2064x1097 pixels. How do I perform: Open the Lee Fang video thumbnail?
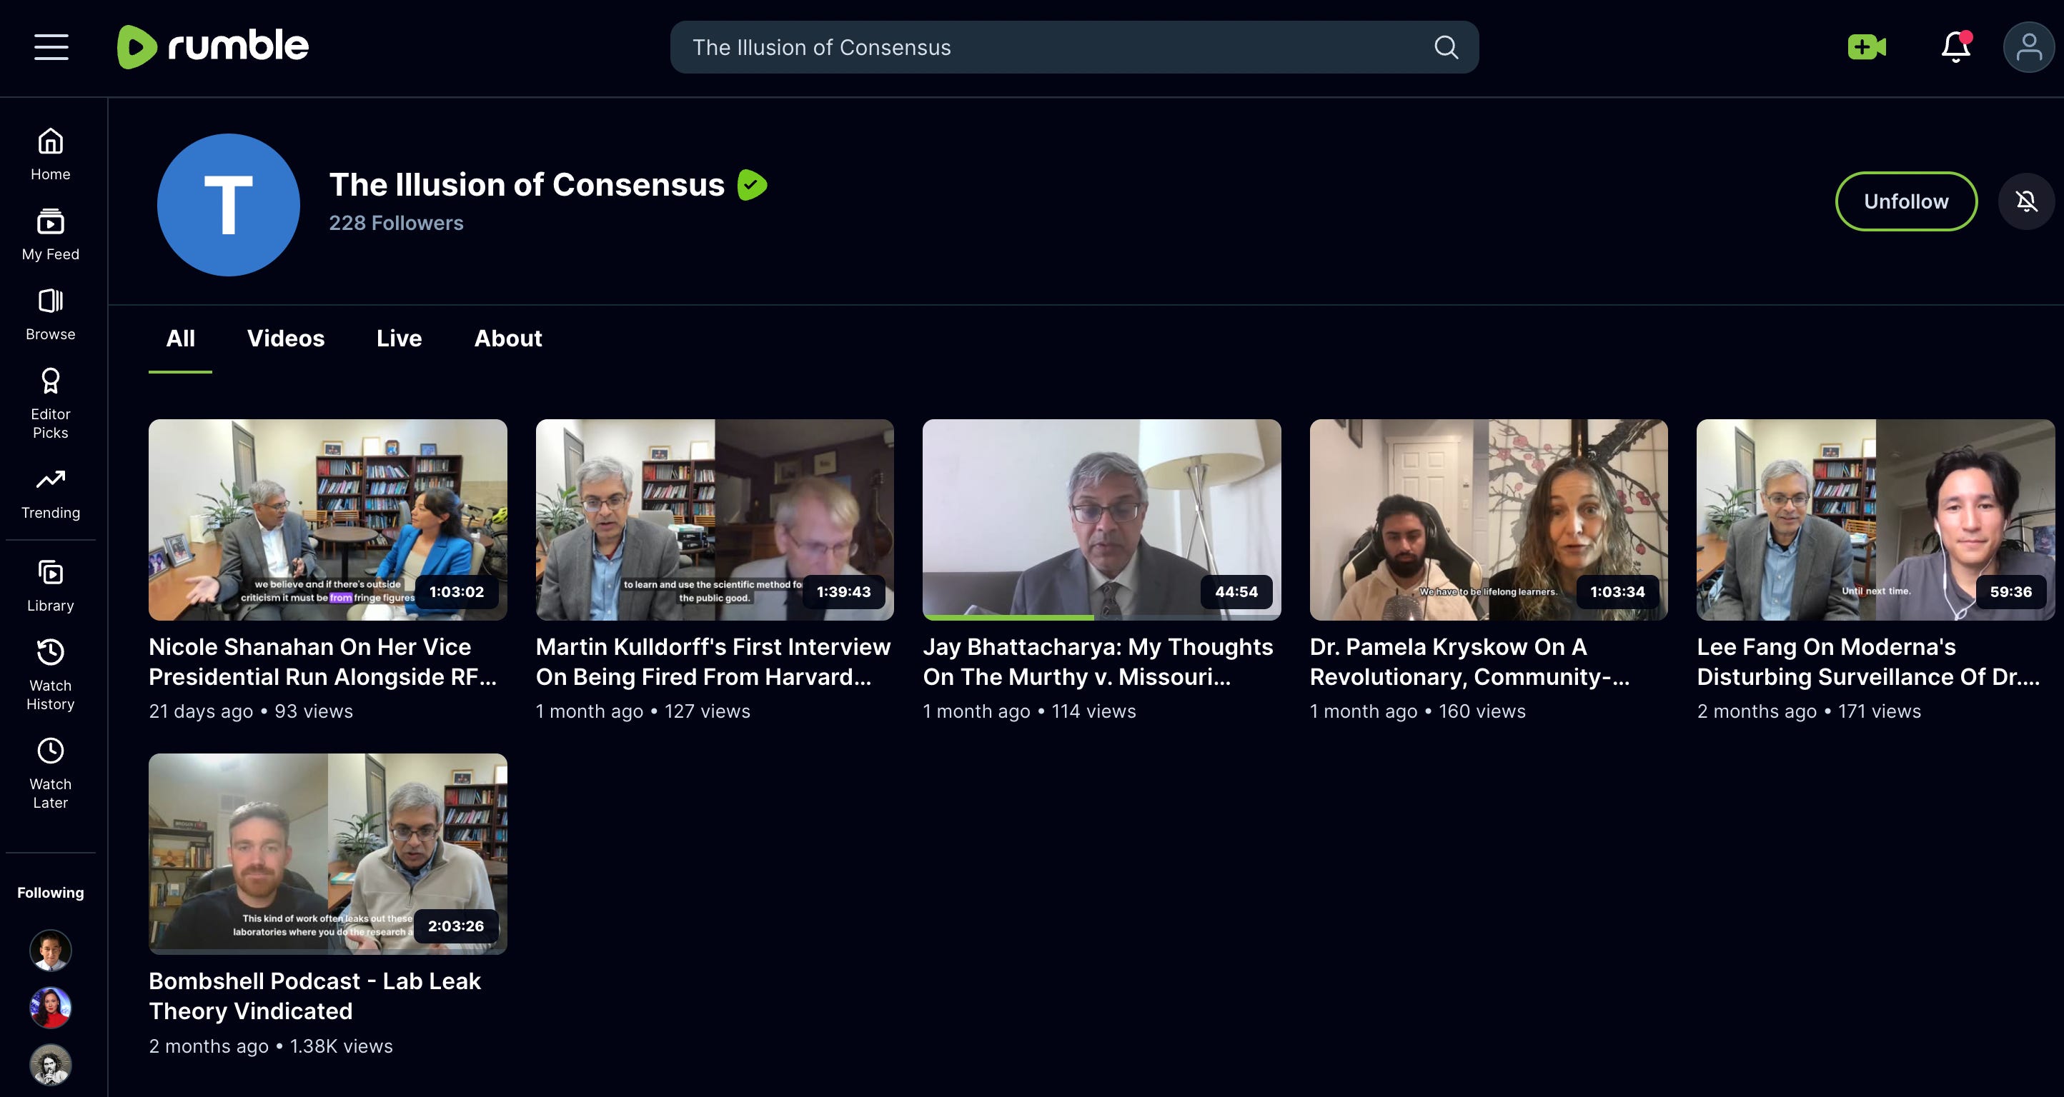tap(1876, 520)
